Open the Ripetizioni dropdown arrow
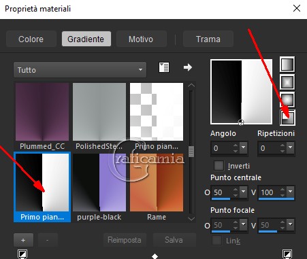 [291, 148]
